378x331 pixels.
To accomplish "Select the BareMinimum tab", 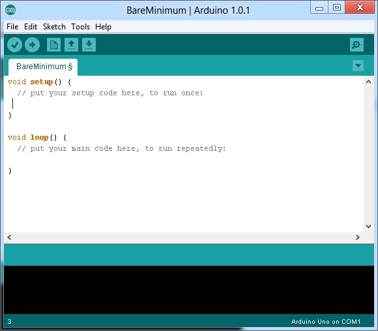I will (43, 67).
